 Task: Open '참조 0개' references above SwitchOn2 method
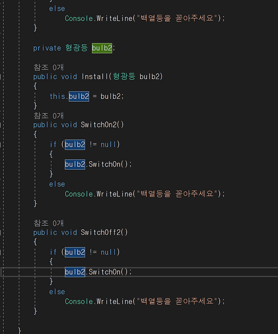[49, 116]
